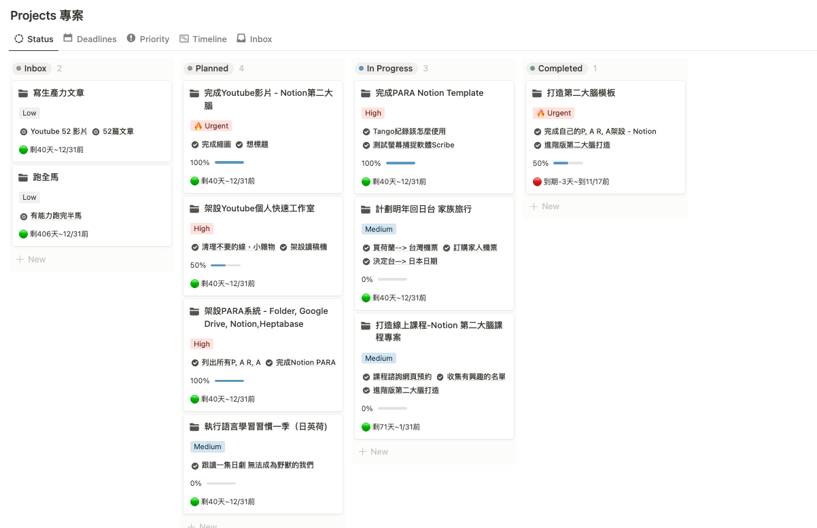Click the folder icon on 寫生產力文章 card
Screen dimensions: 817x528
23,93
